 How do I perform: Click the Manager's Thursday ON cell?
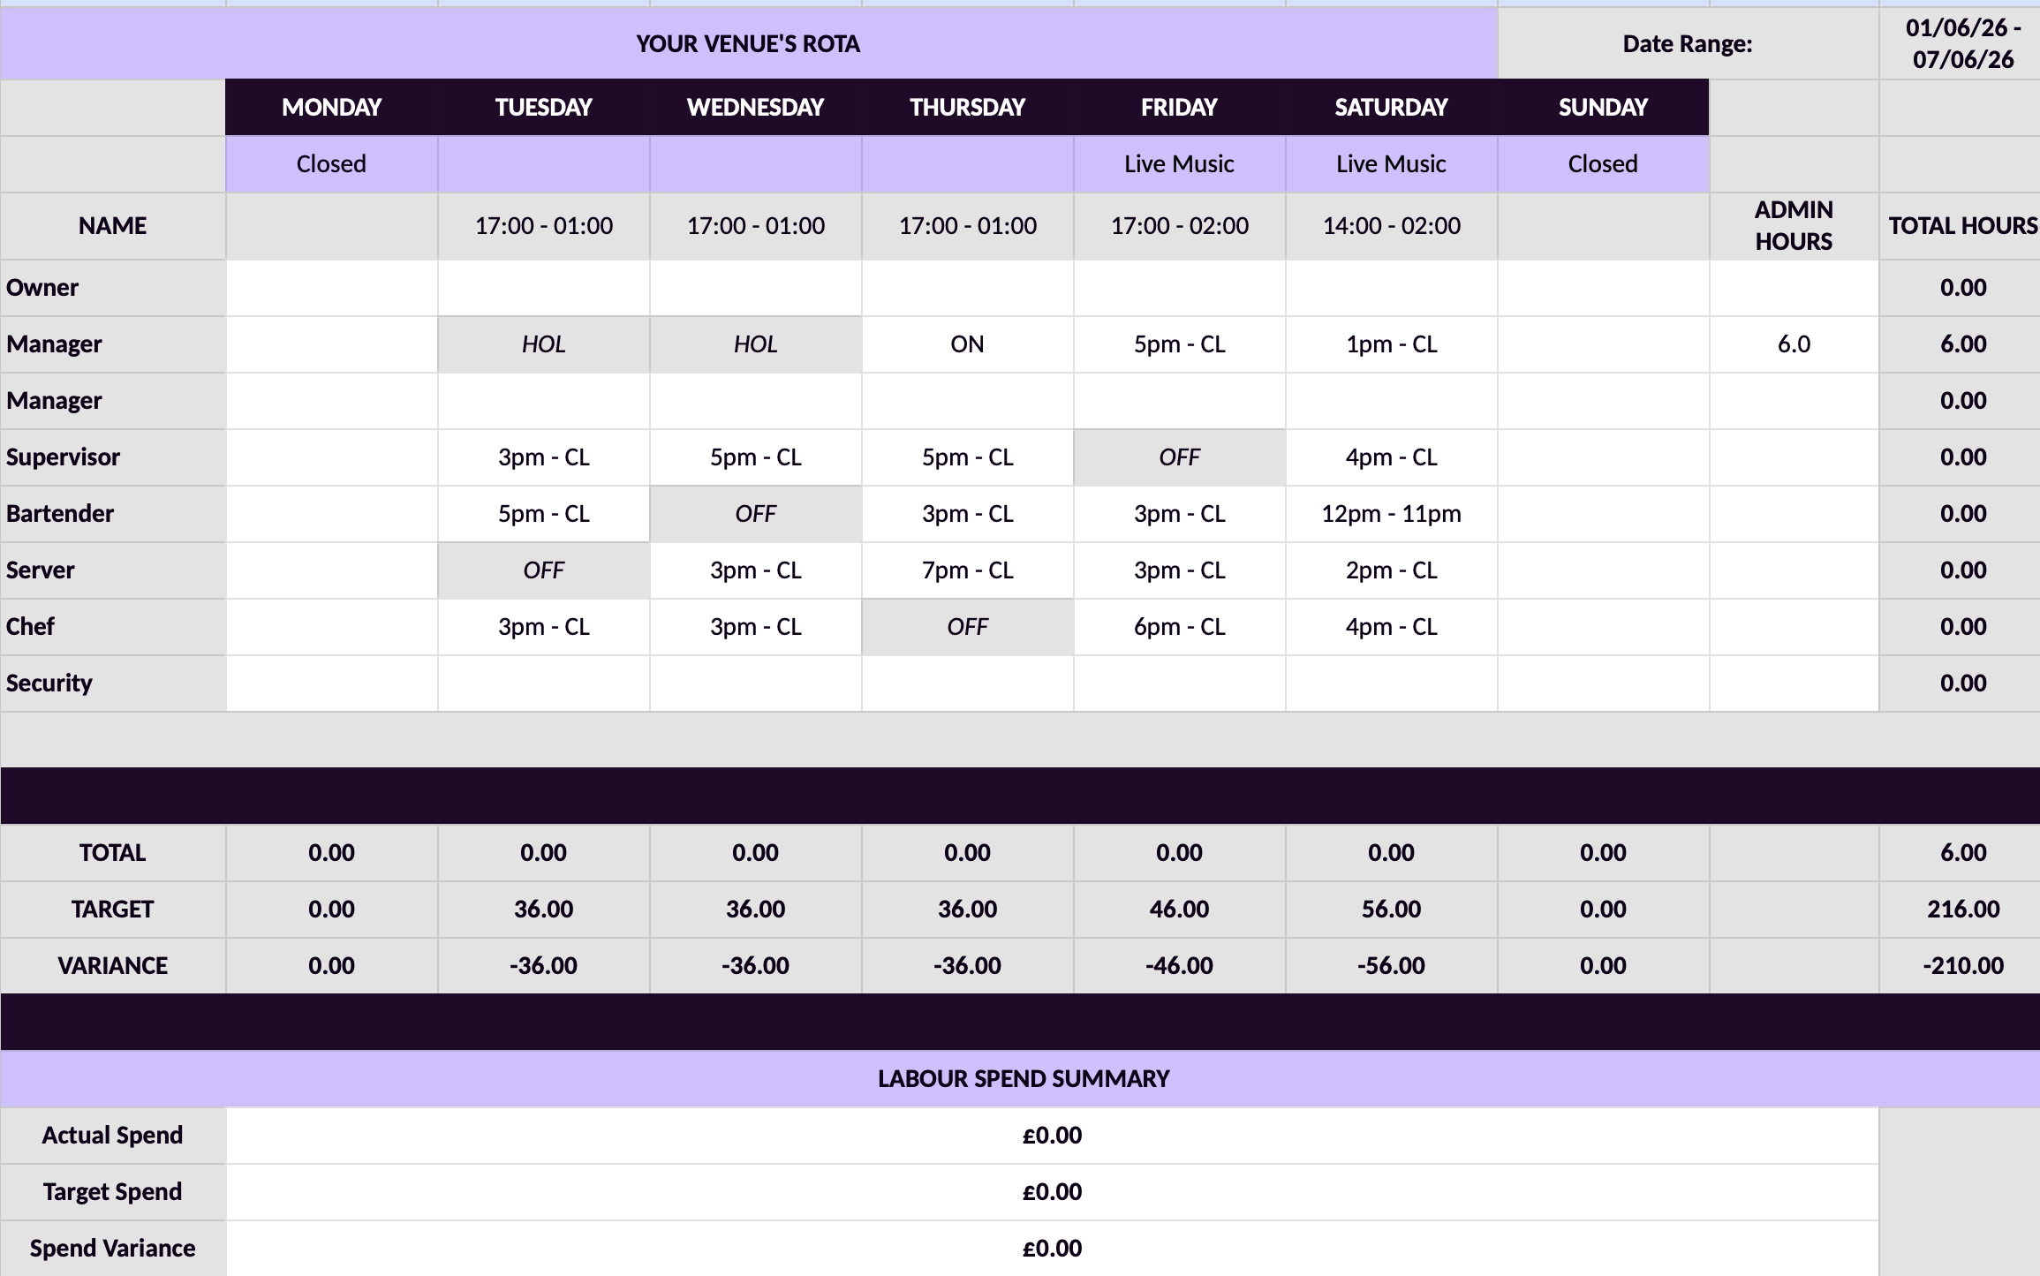pos(967,344)
